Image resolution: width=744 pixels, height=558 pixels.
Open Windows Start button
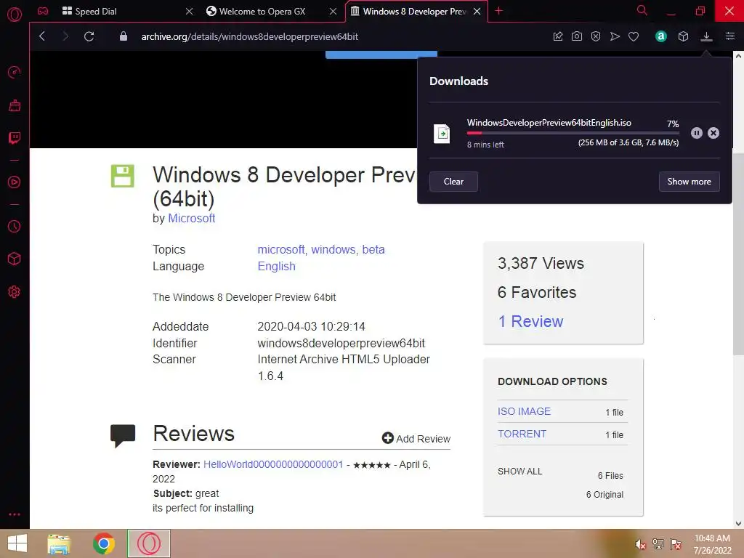point(17,543)
